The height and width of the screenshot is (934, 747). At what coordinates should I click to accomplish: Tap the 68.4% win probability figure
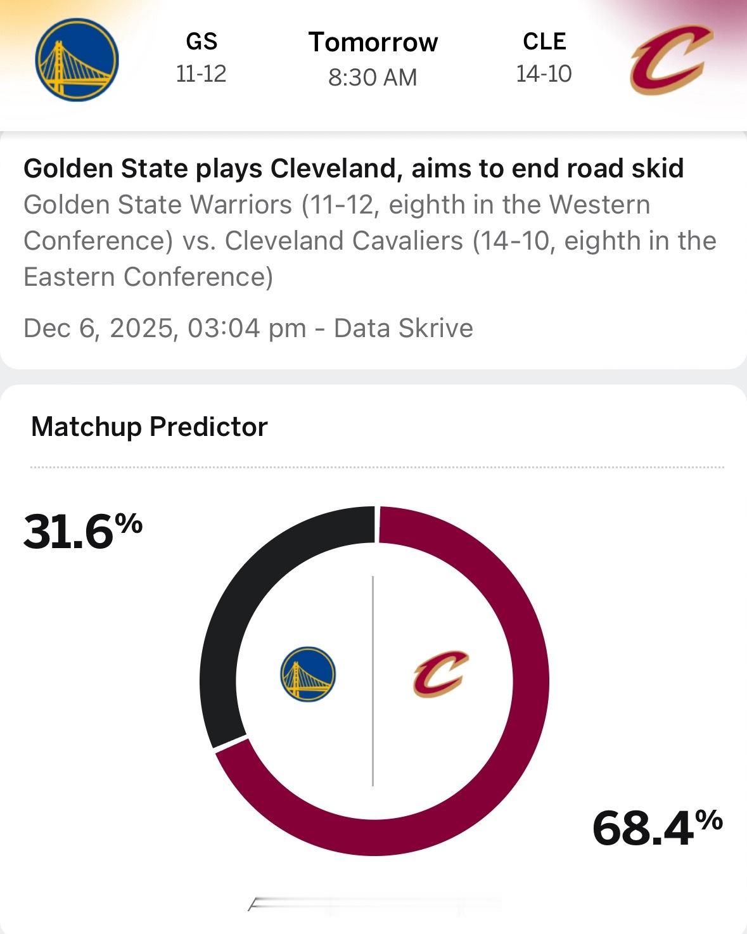click(657, 828)
